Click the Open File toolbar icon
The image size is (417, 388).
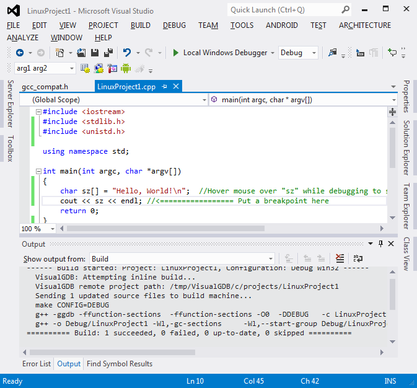[81, 53]
